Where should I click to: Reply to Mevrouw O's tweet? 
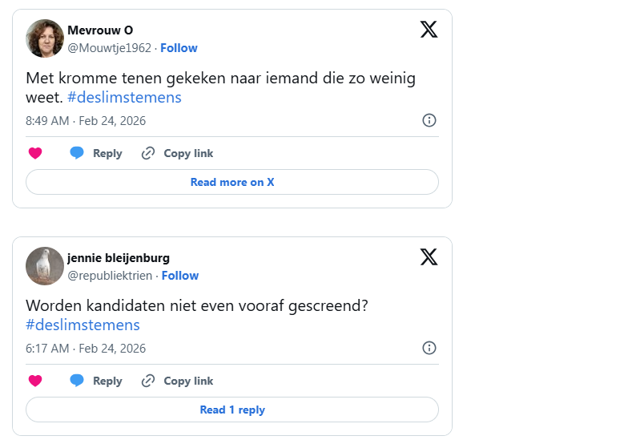96,153
